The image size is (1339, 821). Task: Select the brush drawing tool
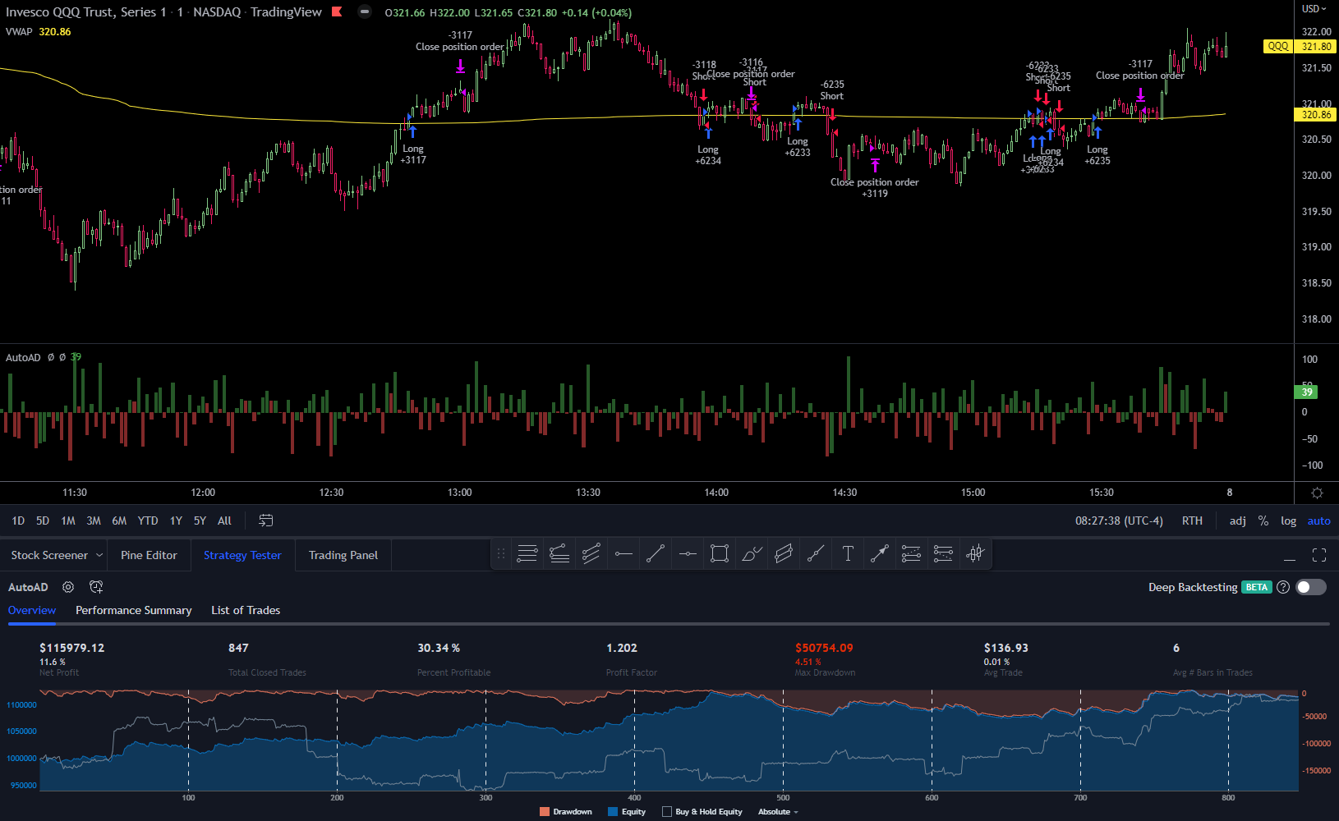[x=752, y=554]
